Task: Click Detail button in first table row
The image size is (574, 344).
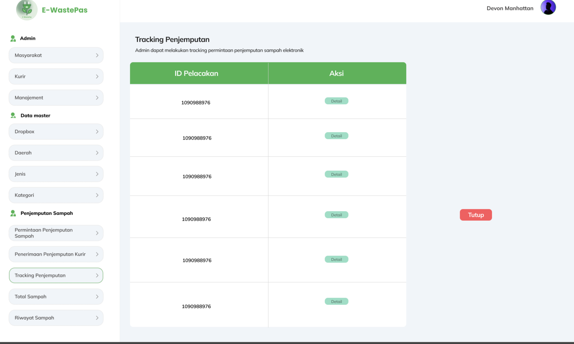Action: coord(336,101)
